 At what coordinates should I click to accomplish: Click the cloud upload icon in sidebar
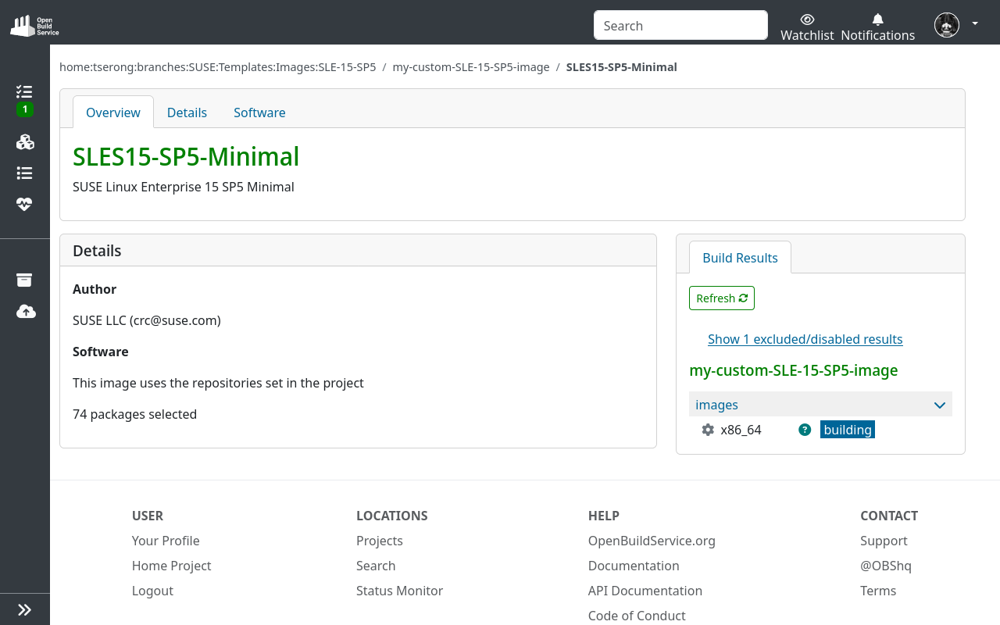(x=24, y=311)
